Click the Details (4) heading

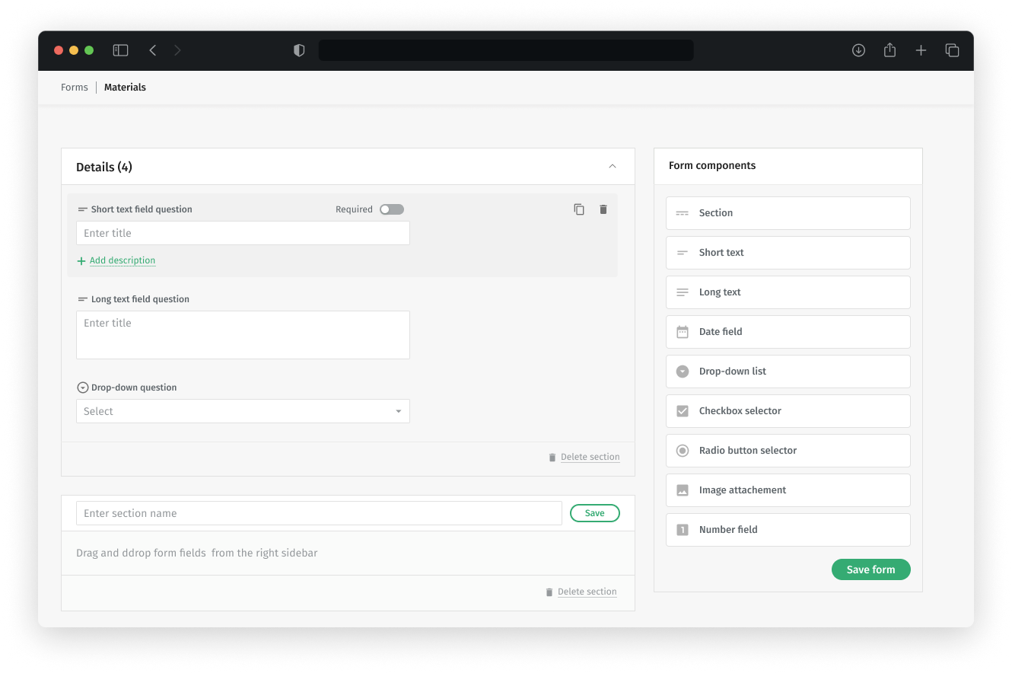tap(104, 167)
